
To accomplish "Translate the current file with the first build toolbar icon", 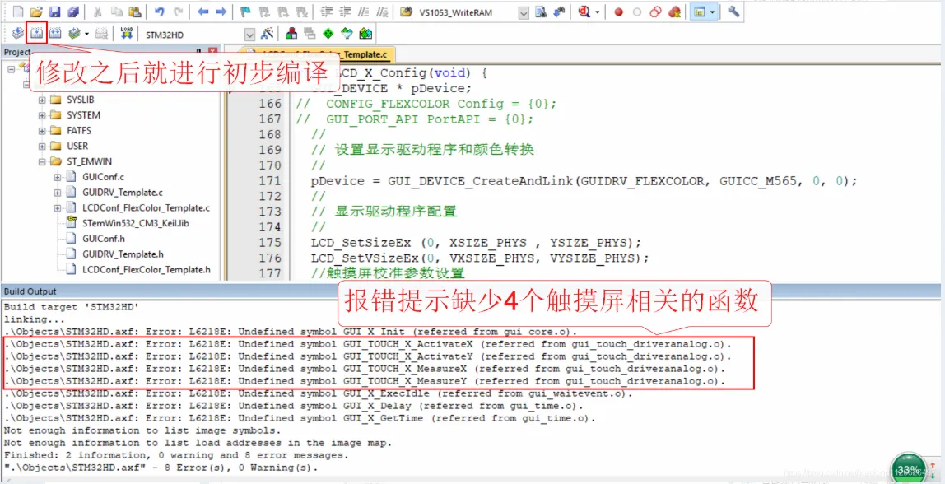I will point(18,33).
